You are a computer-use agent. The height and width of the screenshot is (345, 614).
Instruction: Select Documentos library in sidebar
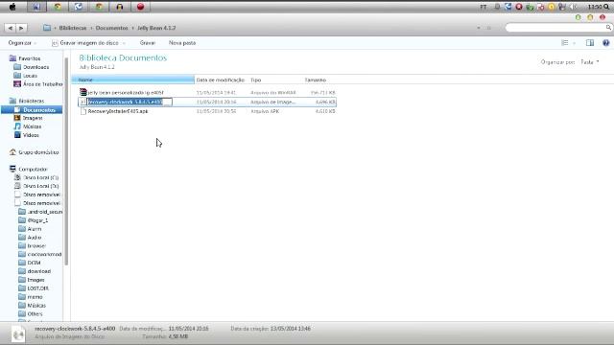[x=32, y=110]
